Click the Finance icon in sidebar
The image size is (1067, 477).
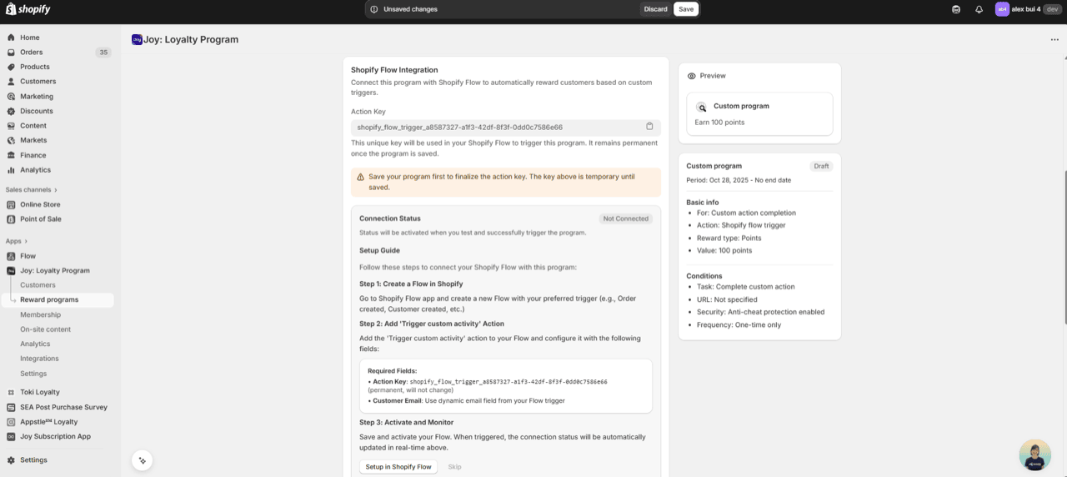pyautogui.click(x=12, y=155)
